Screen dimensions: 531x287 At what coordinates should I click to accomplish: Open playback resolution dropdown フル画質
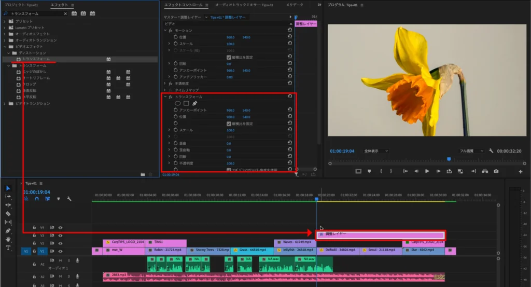[x=471, y=151]
